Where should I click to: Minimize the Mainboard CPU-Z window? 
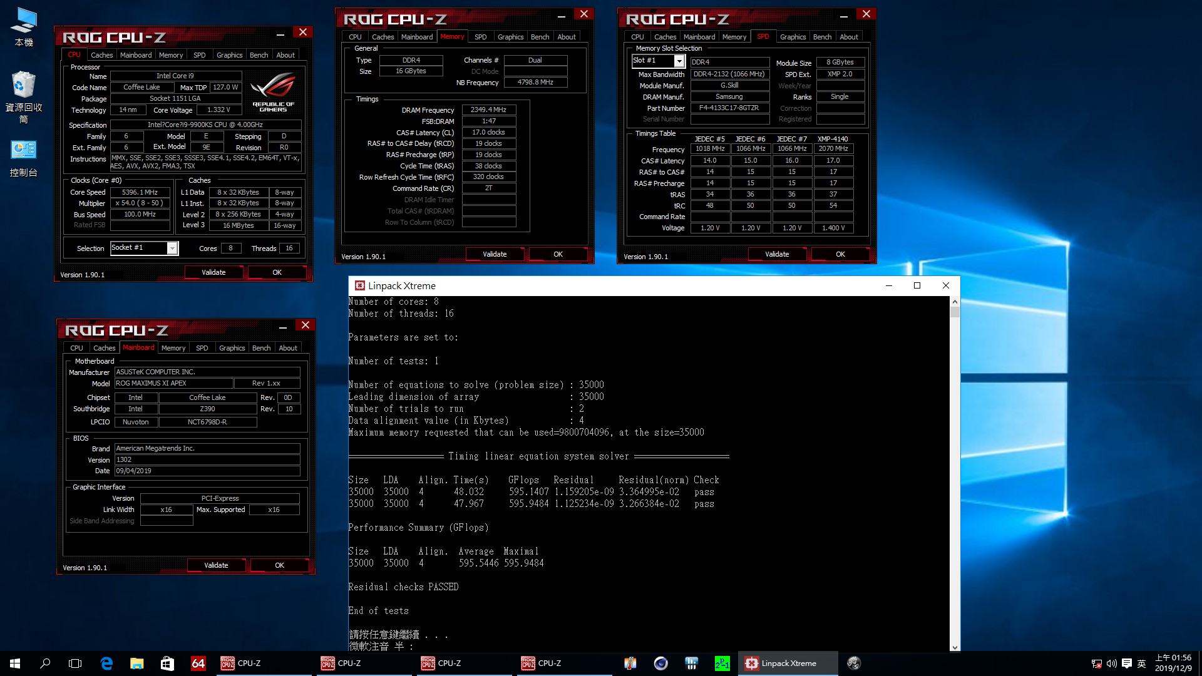click(x=283, y=326)
